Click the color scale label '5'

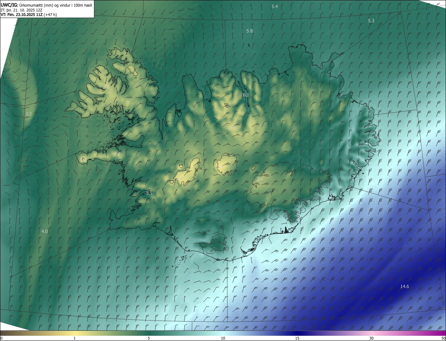(x=149, y=339)
